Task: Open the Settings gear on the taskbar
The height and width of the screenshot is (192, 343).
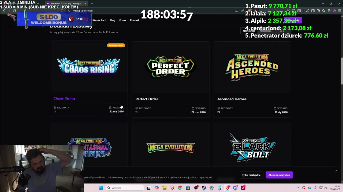Action: point(212,188)
